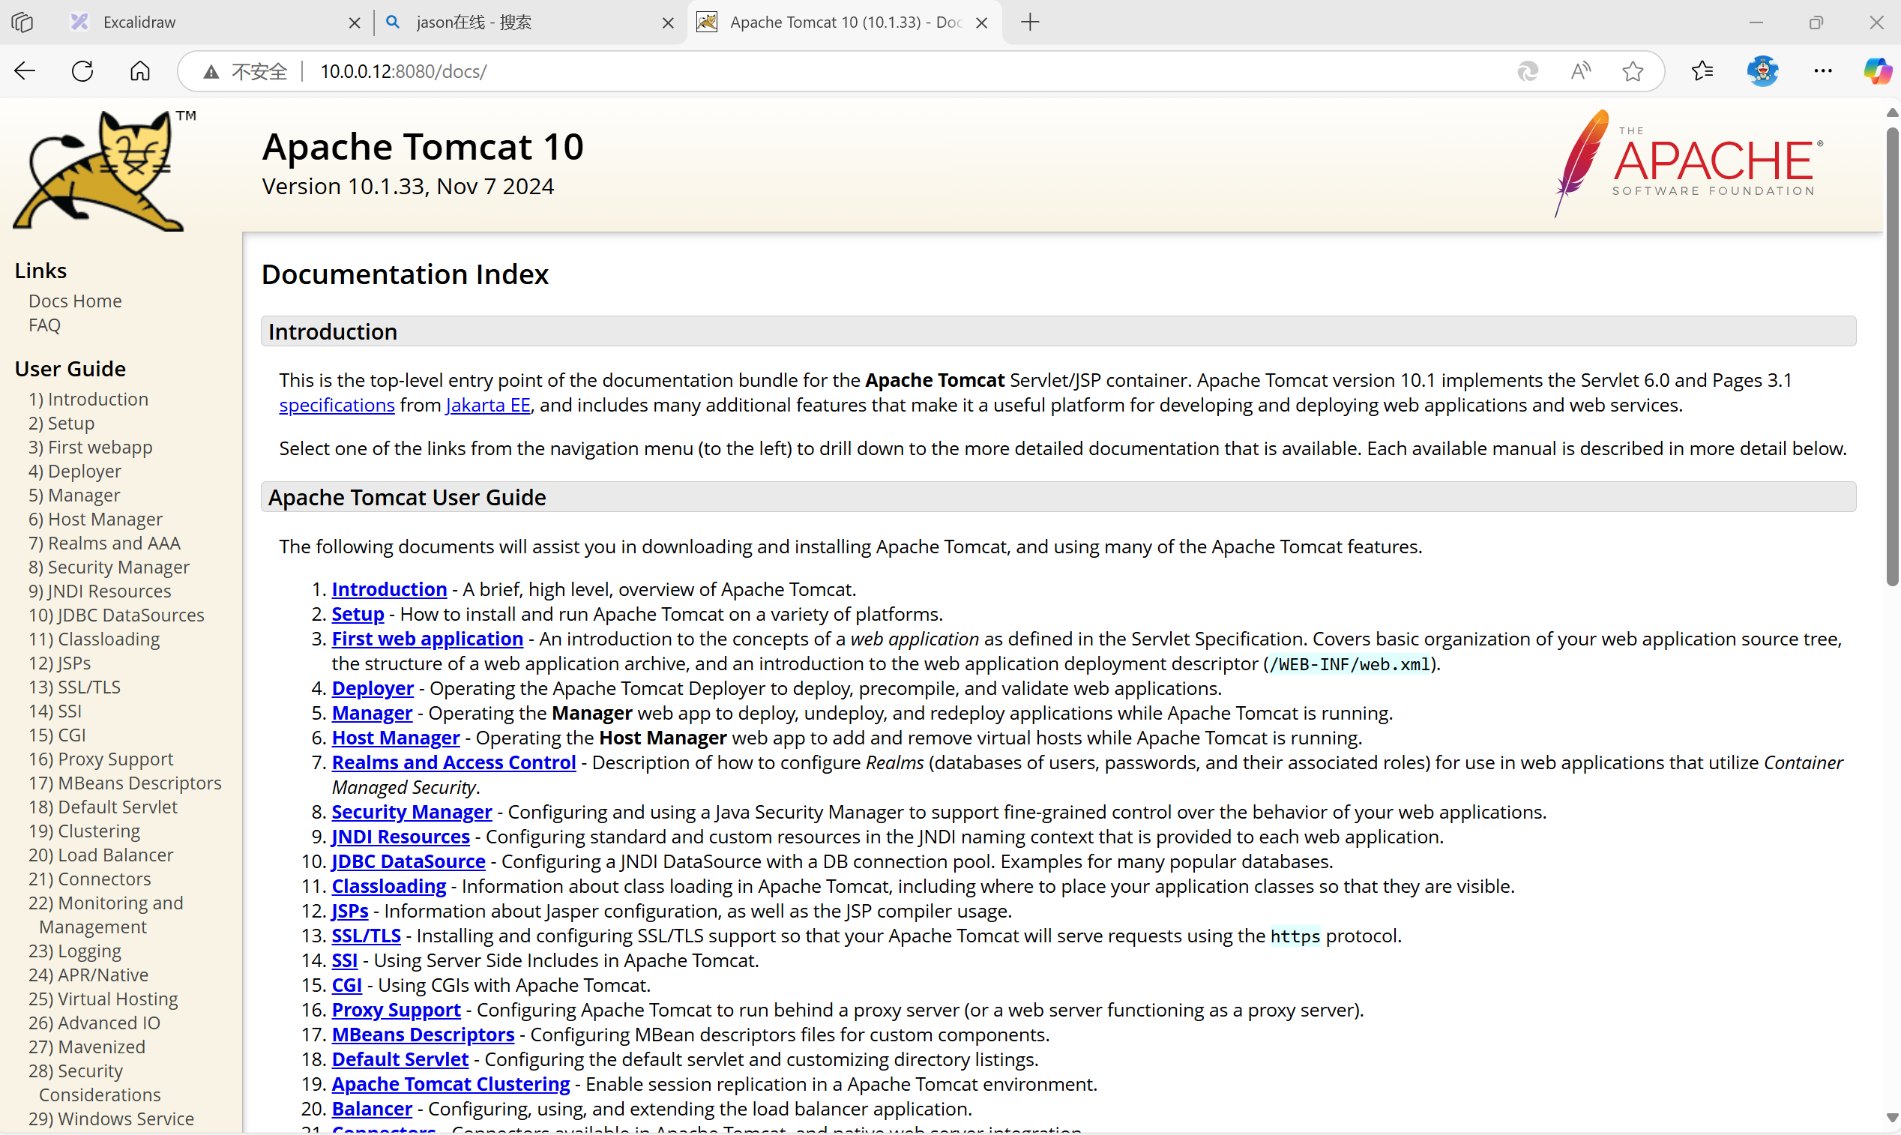Open sidebar item 23) Logging
This screenshot has width=1901, height=1135.
coord(75,951)
